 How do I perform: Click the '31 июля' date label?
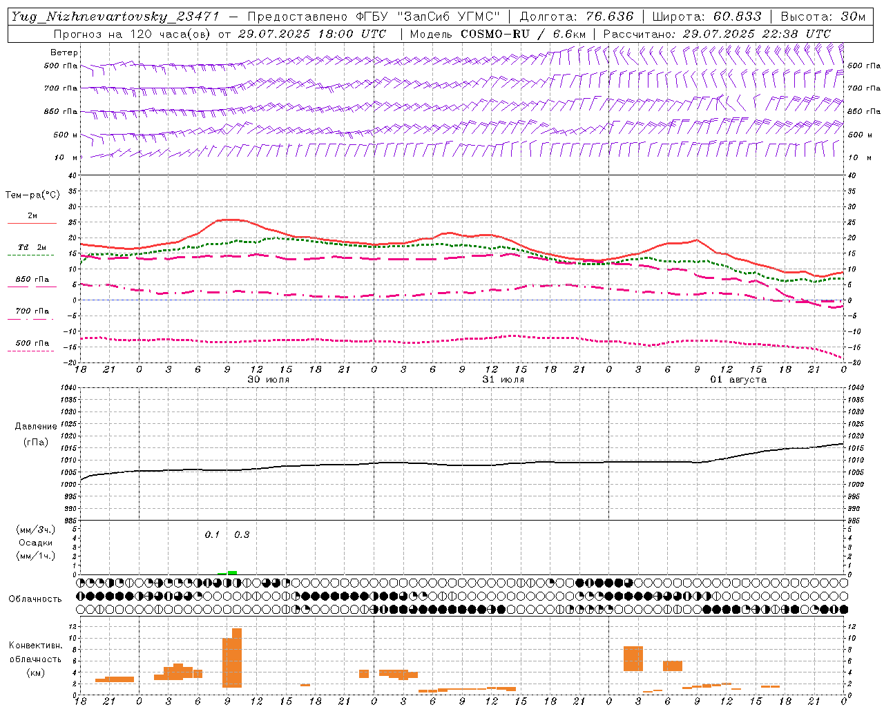(503, 380)
